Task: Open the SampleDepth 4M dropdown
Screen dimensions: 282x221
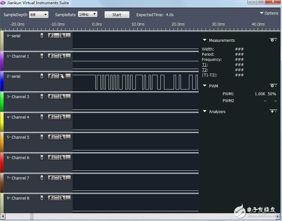Action: (38, 15)
